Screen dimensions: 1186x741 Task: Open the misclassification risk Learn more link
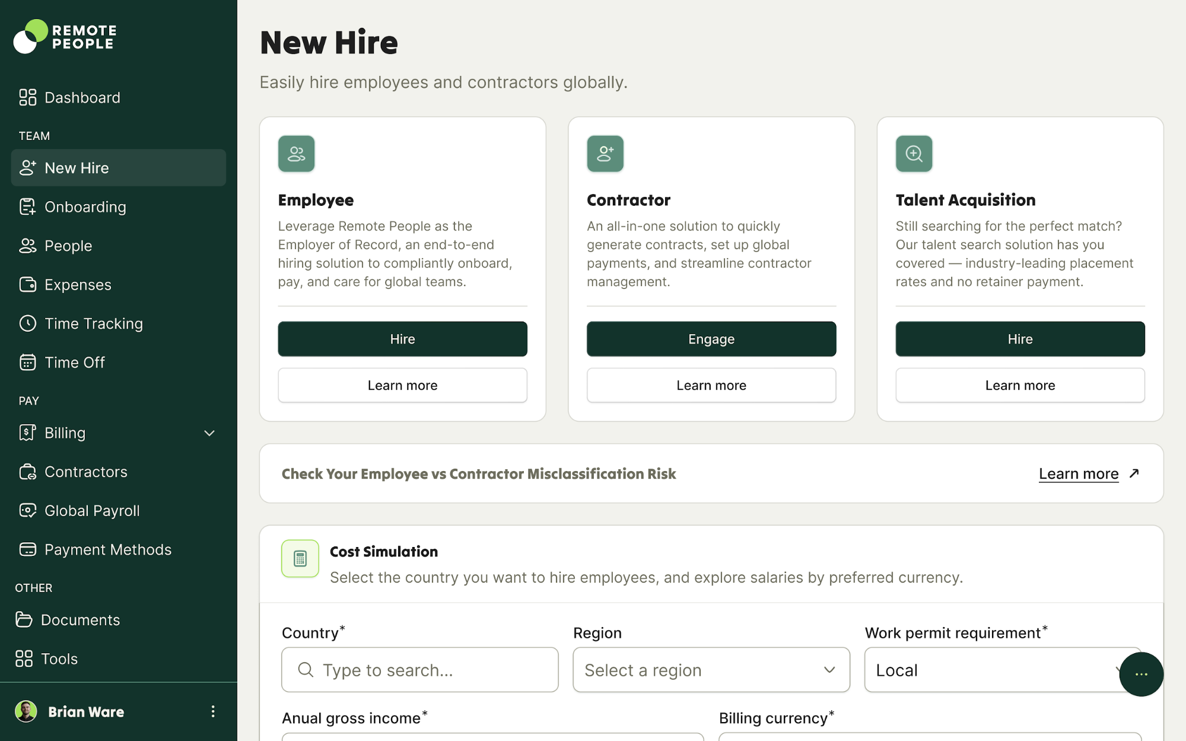click(x=1078, y=473)
